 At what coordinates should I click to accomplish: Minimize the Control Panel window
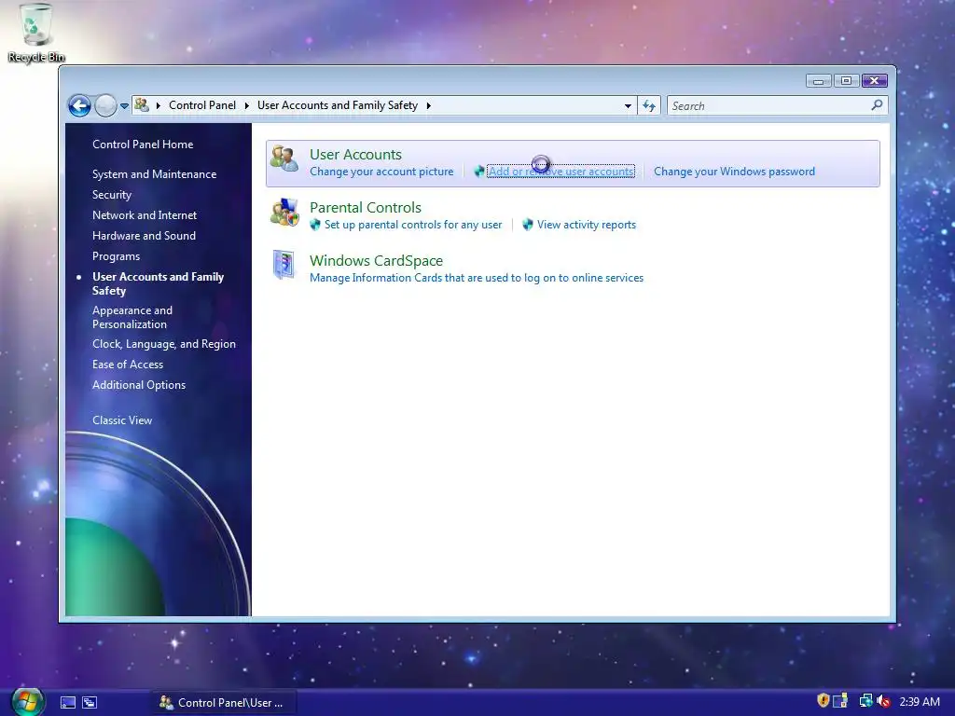click(x=819, y=81)
